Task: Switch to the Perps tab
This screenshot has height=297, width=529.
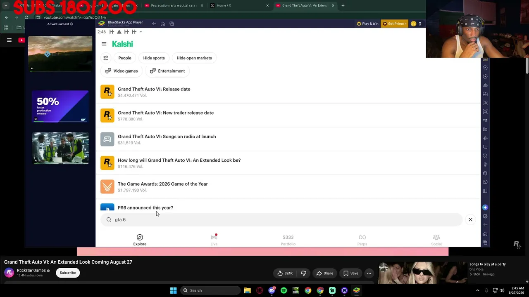Action: pyautogui.click(x=362, y=240)
